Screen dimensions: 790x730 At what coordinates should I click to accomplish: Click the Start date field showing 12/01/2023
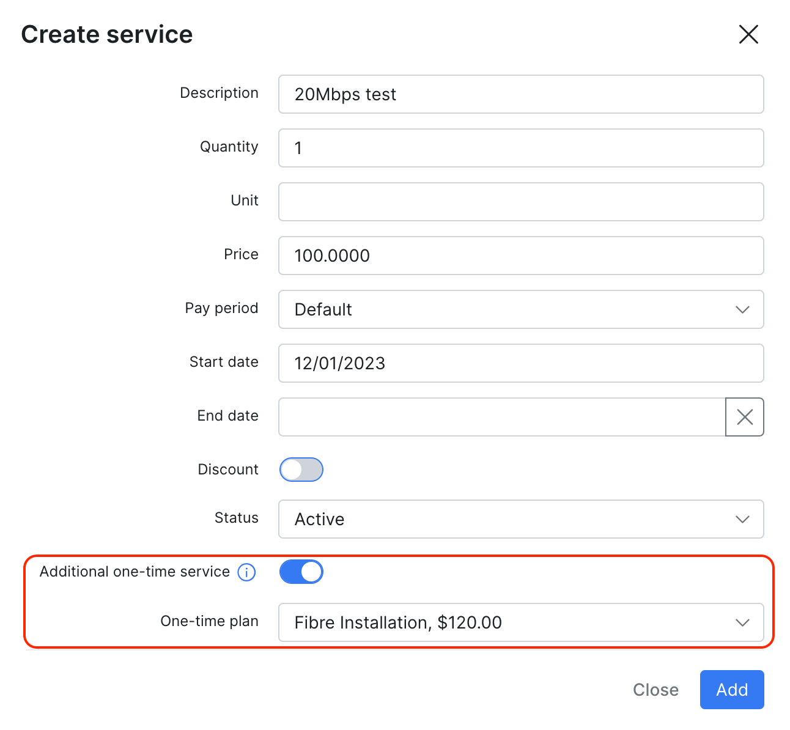pos(521,363)
